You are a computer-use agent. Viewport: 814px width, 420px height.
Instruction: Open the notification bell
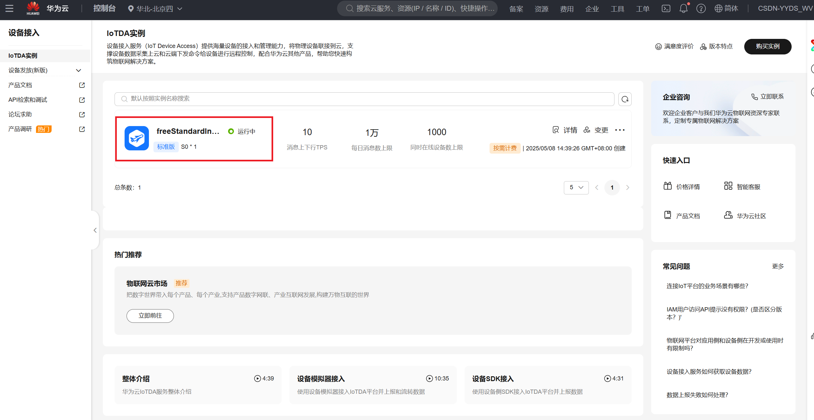point(683,9)
